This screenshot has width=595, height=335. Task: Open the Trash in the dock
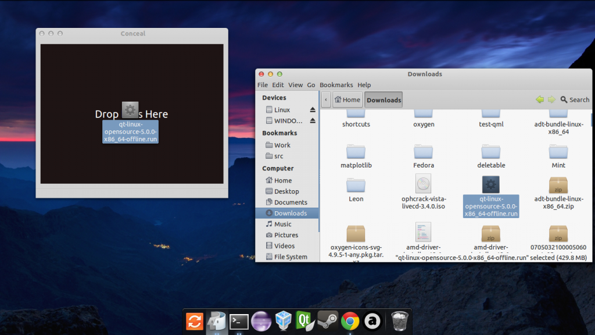pos(399,320)
